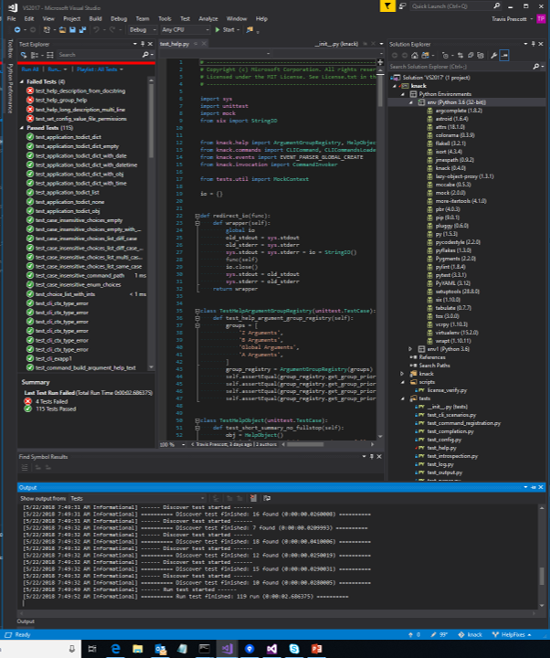The image size is (550, 658).
Task: Click the editor horizontal scrollbar thumb
Action: (305, 444)
